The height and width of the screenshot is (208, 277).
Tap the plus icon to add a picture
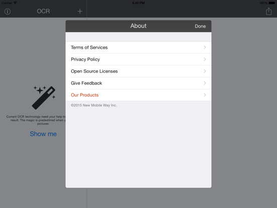pos(80,12)
